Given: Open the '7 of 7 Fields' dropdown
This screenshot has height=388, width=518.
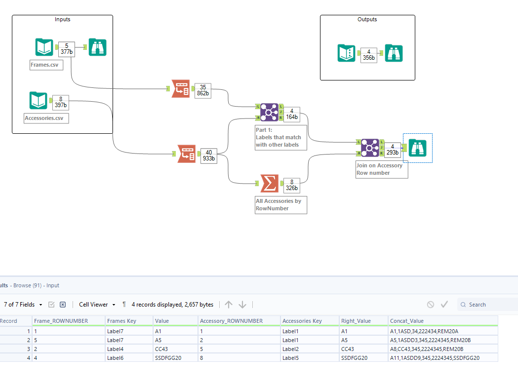Looking at the screenshot, I should (x=20, y=305).
